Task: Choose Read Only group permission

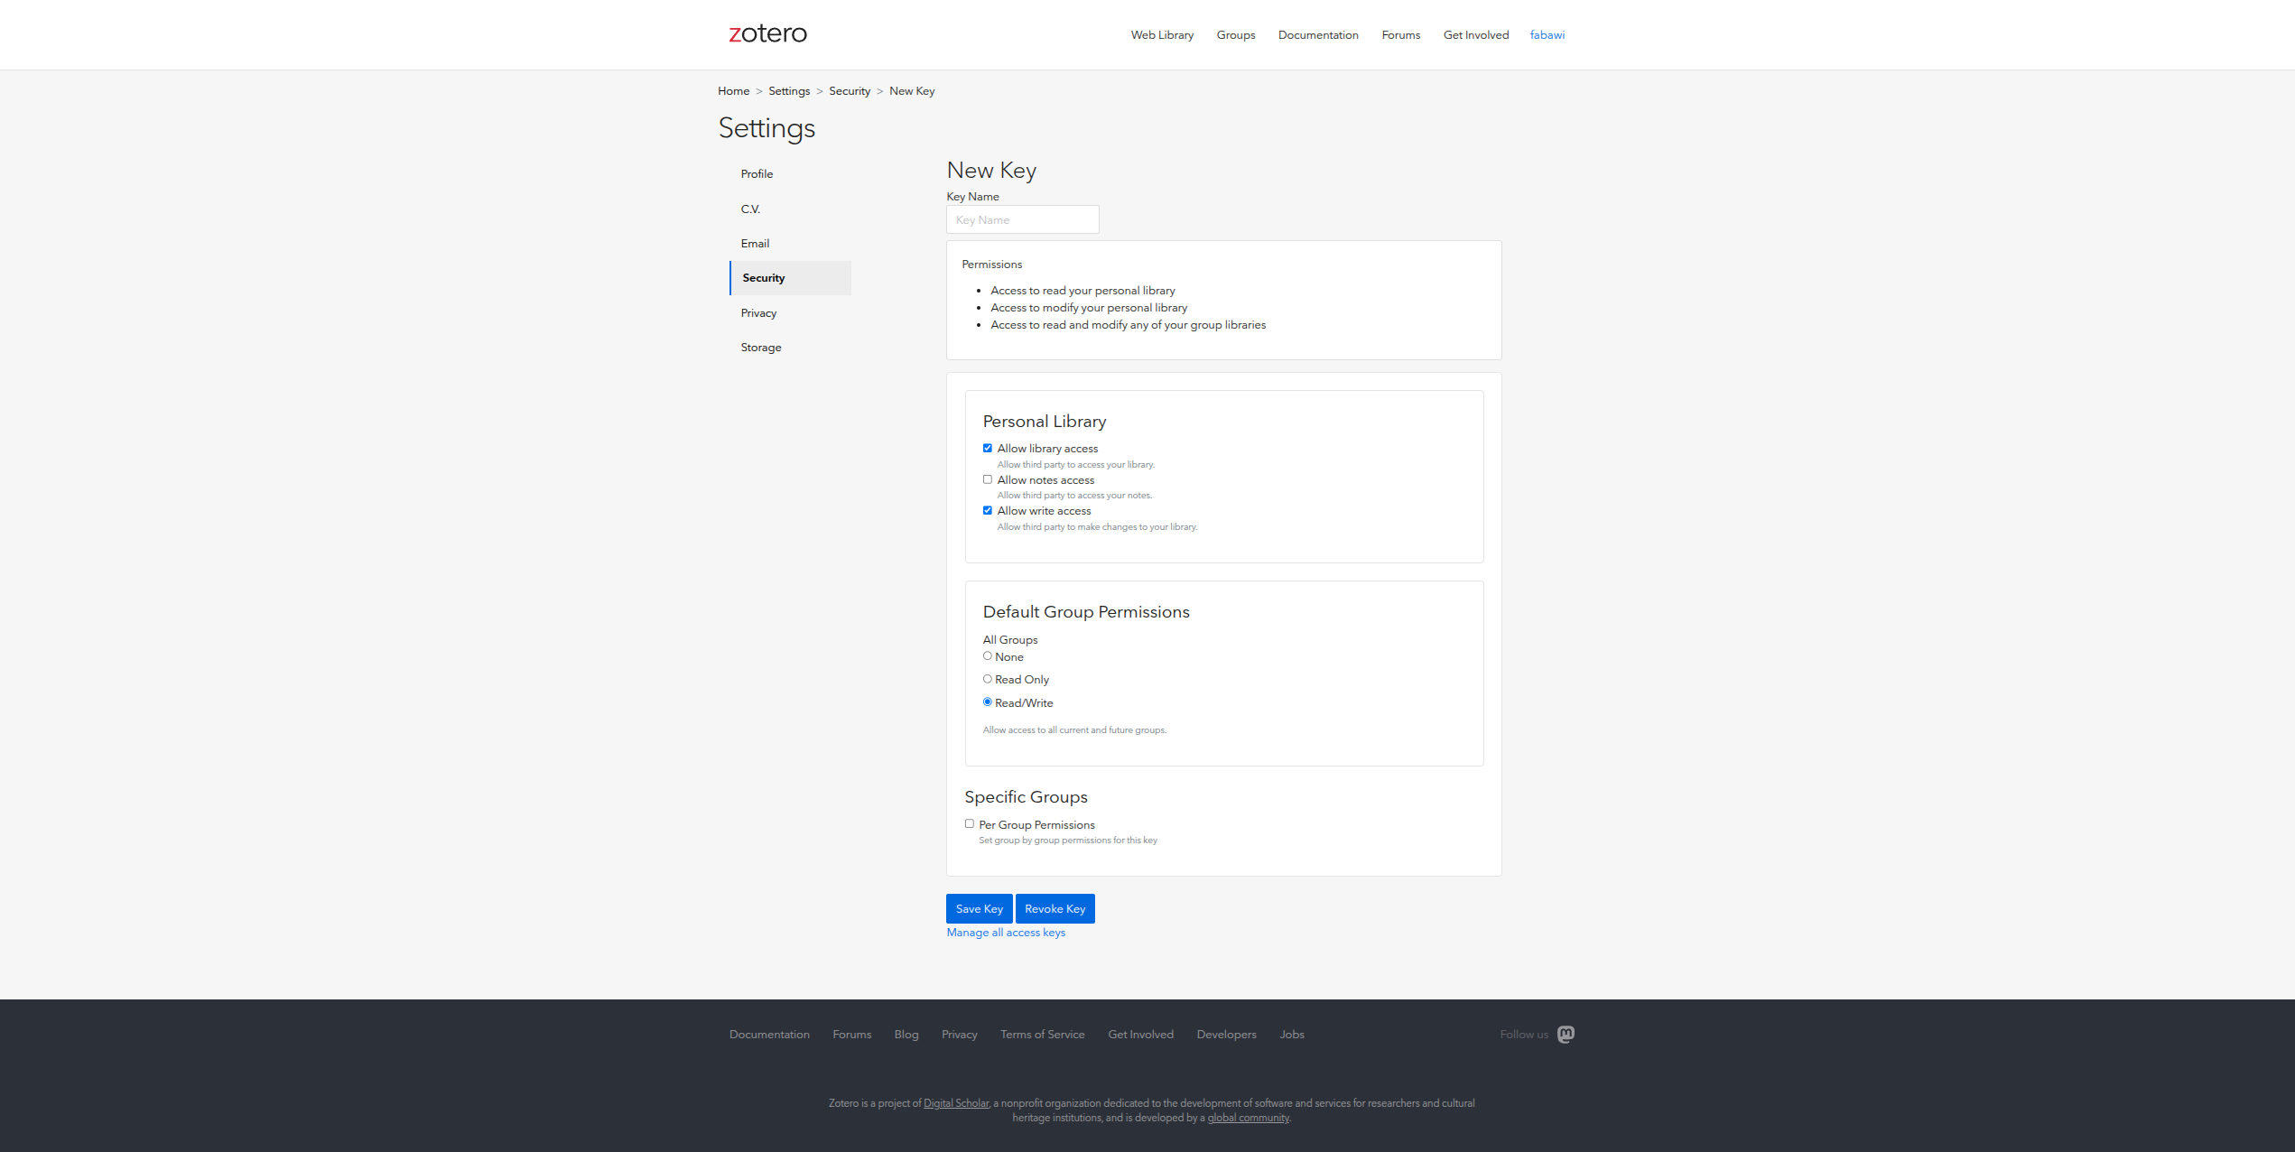Action: coord(987,678)
